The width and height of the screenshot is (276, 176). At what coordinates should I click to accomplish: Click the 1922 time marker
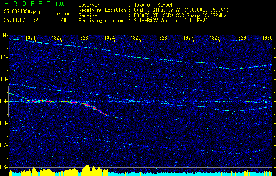[57, 37]
